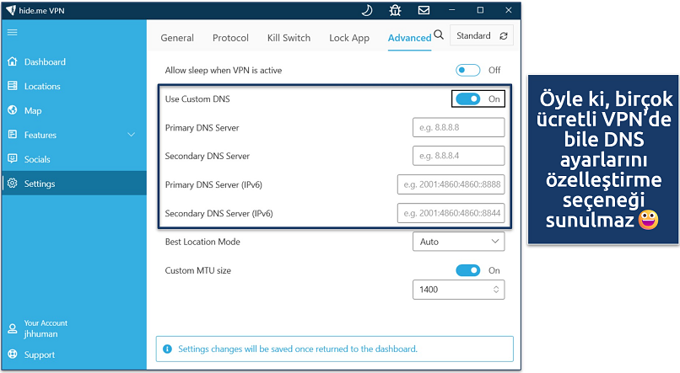
Task: Open the Map view
Action: 32,110
